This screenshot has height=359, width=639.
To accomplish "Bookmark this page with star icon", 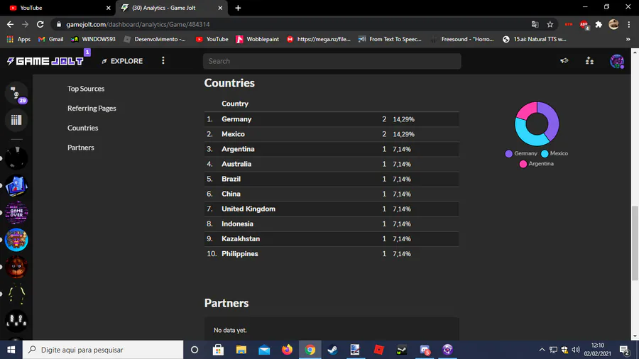I will coord(550,24).
